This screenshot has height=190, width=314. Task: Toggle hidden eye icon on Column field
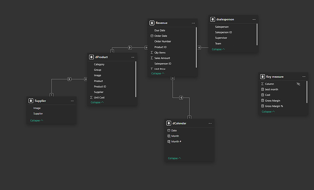point(298,84)
